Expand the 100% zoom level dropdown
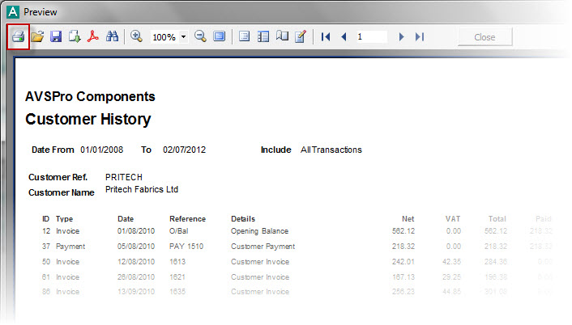 pos(184,37)
